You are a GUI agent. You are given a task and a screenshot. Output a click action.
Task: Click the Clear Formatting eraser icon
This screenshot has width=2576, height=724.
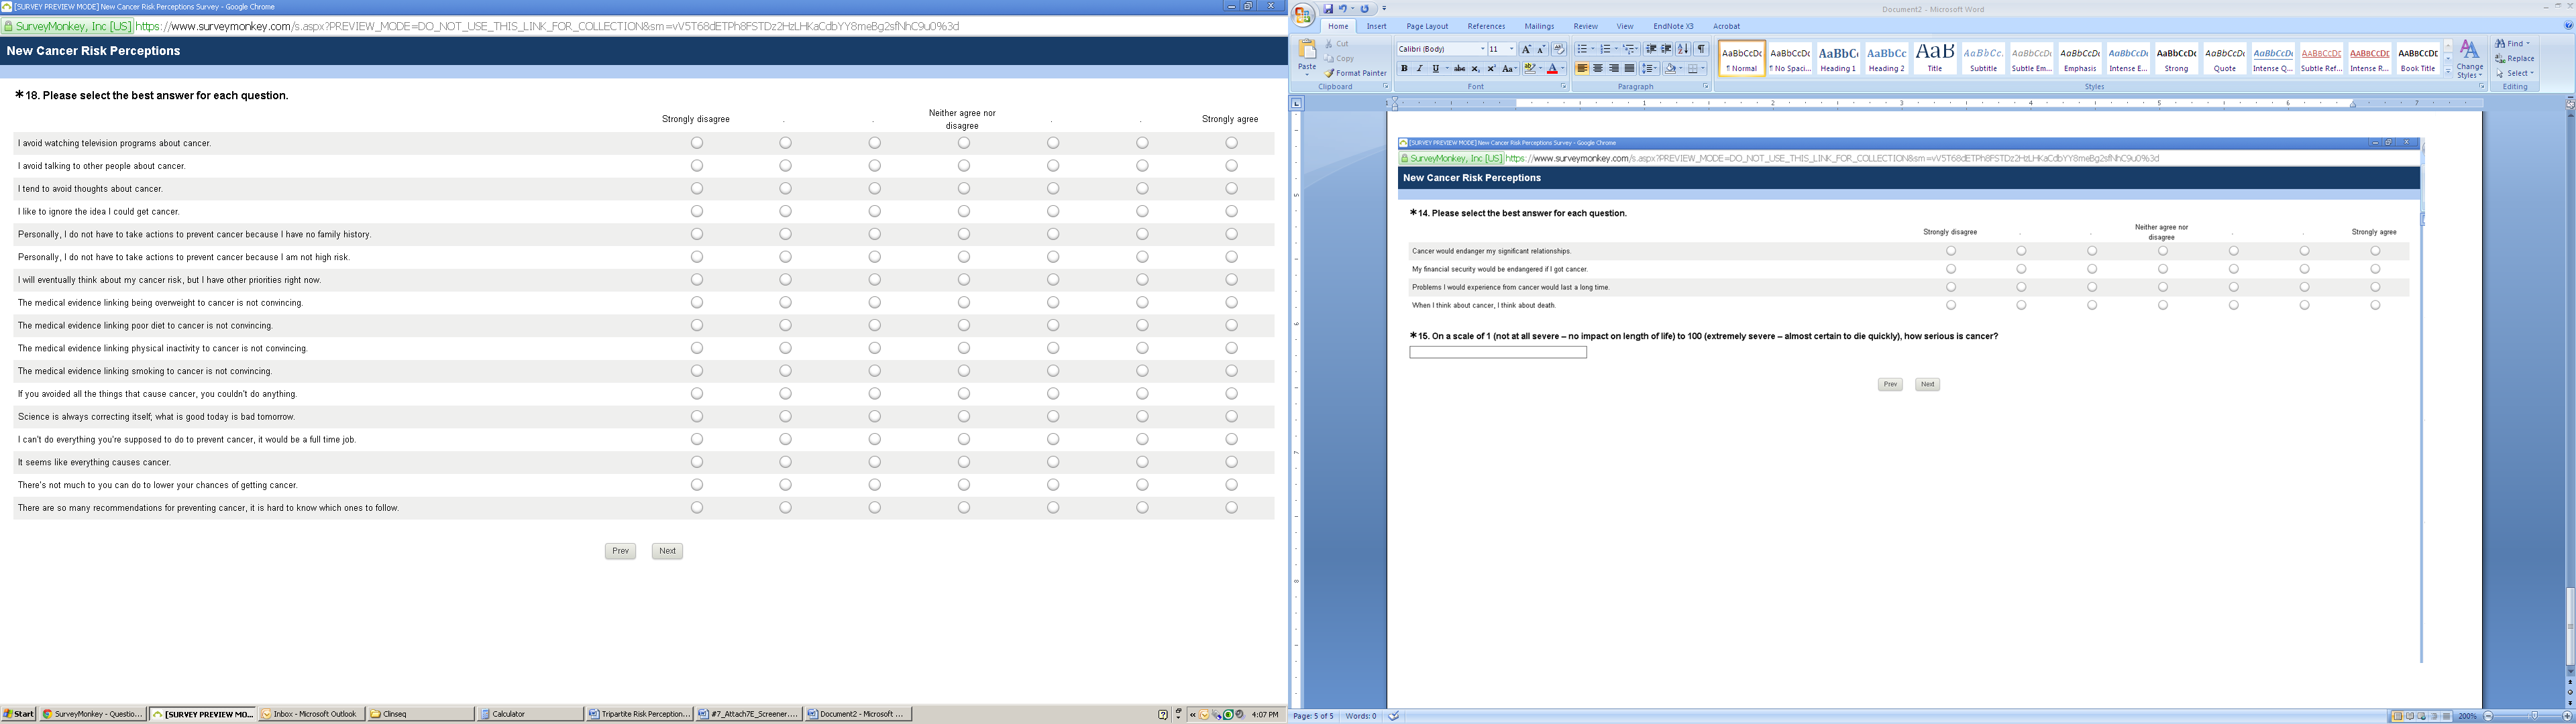point(1559,49)
